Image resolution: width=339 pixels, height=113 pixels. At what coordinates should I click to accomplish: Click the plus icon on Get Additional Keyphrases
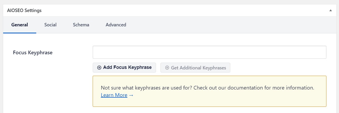(x=167, y=68)
